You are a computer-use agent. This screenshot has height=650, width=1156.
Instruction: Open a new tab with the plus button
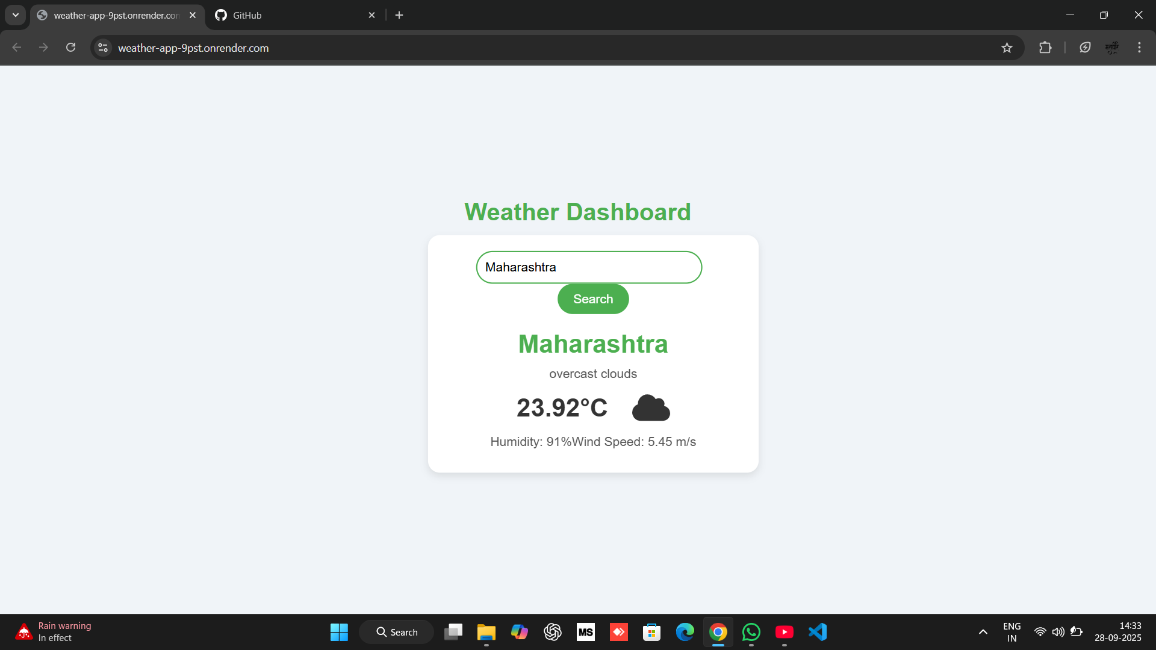click(399, 15)
